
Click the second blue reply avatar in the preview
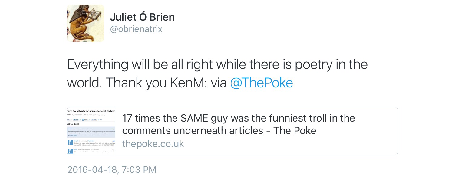(x=71, y=151)
